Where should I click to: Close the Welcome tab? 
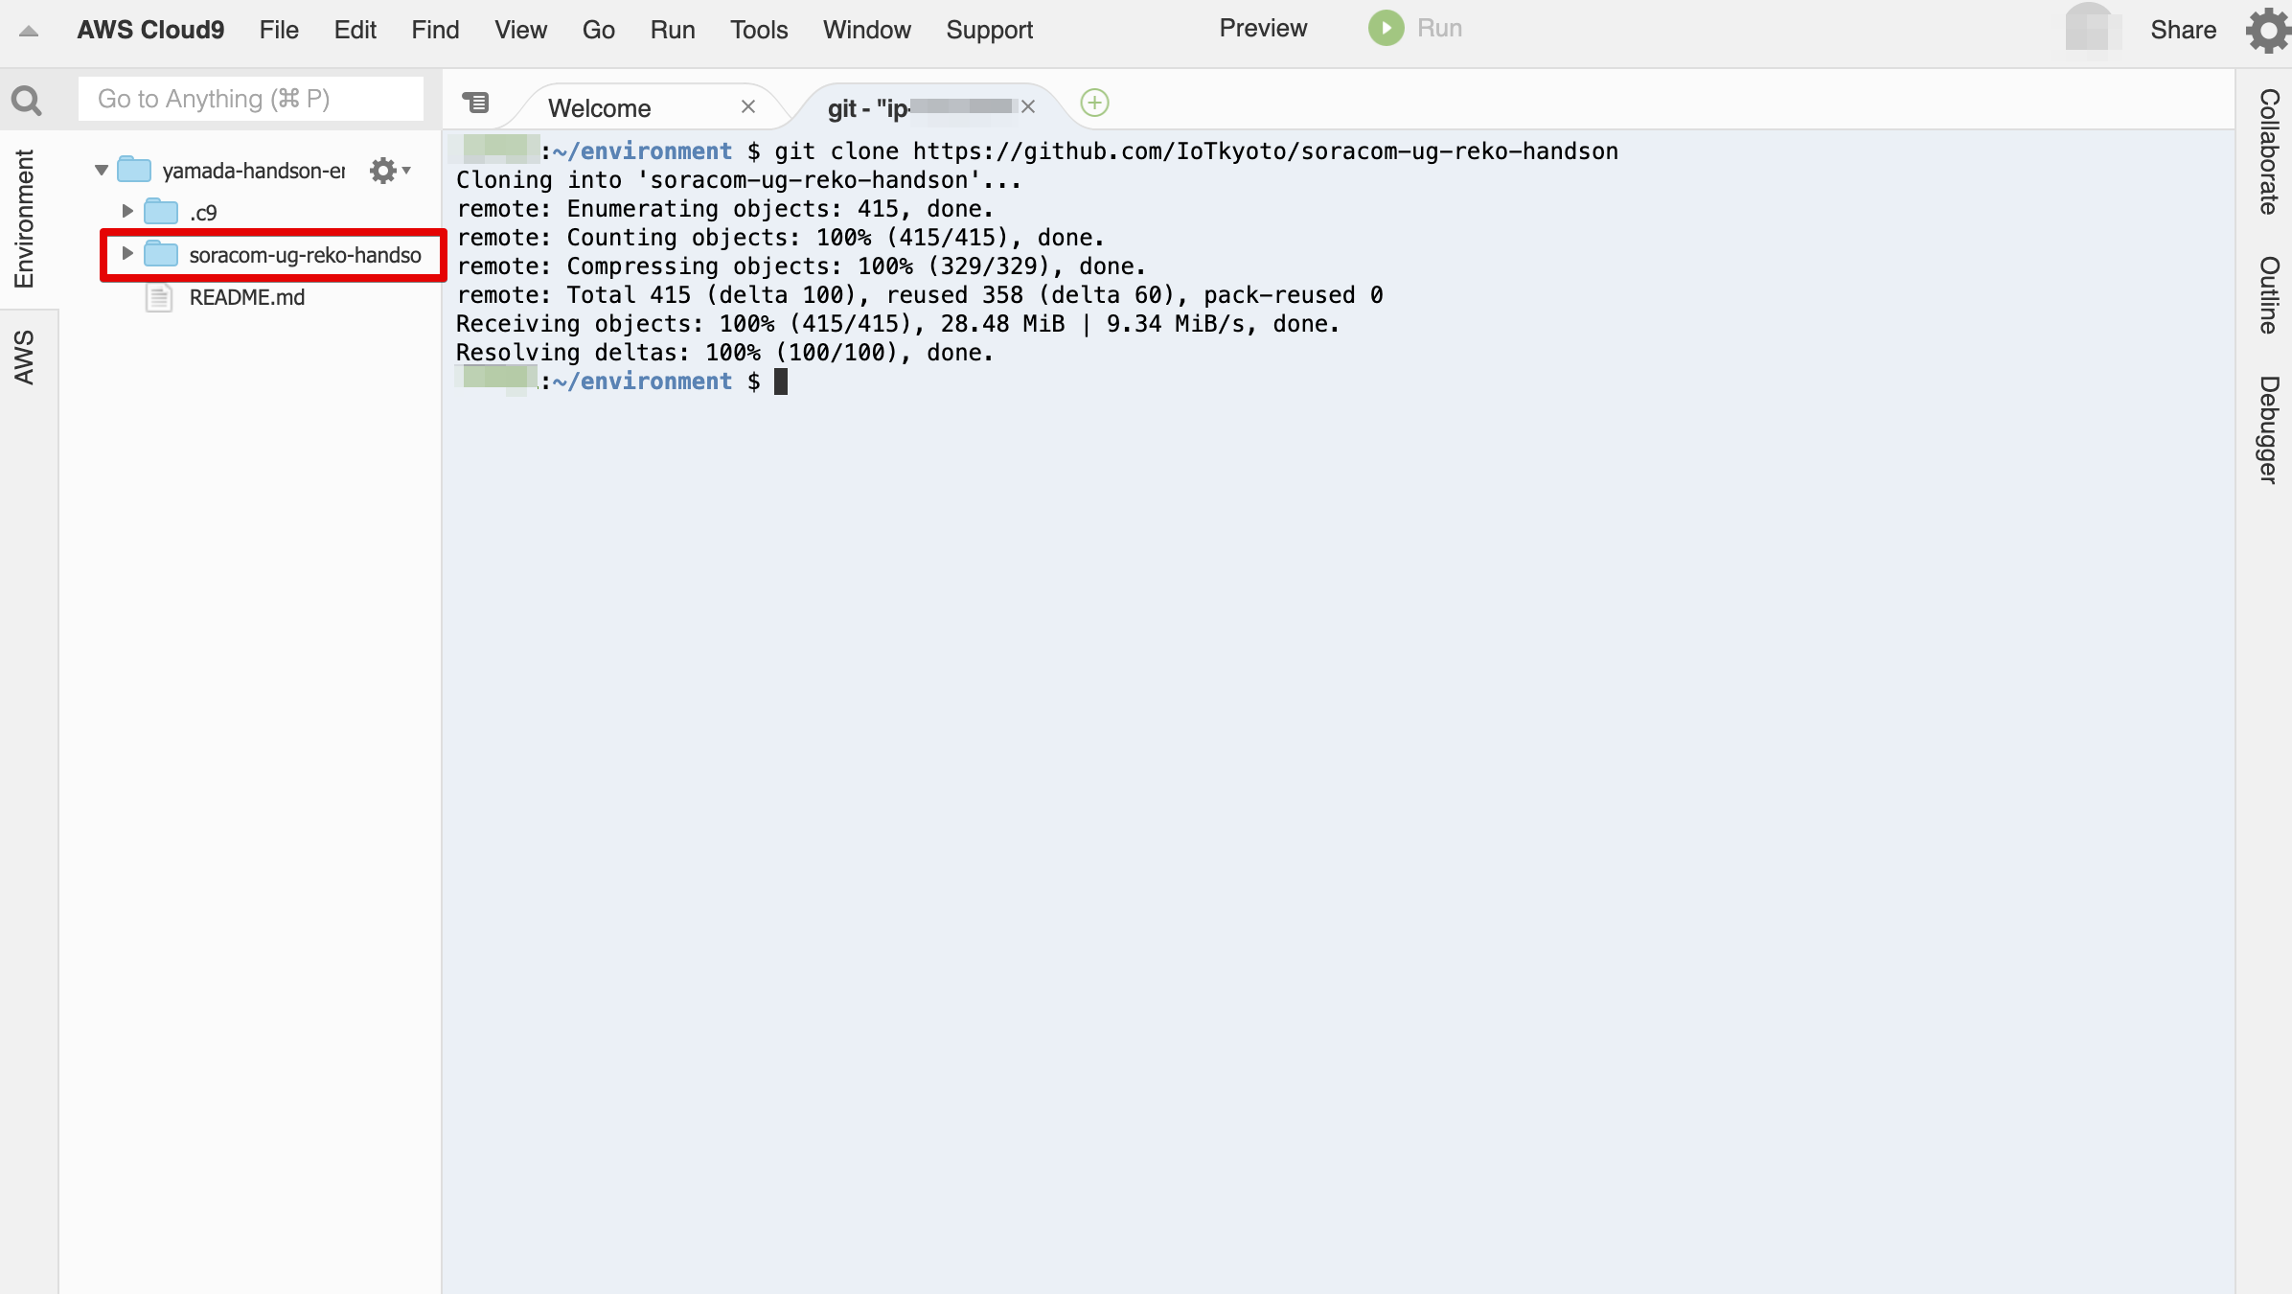(748, 107)
